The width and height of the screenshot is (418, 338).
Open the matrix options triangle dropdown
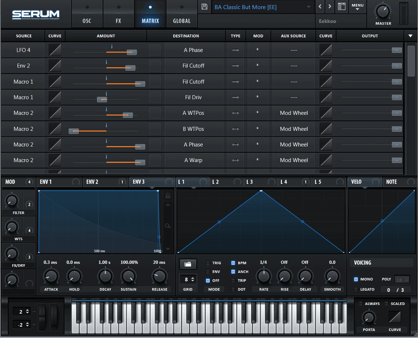410,36
